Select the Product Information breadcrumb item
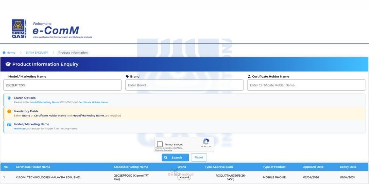Viewport: 369px width, 184px height. pos(73,53)
